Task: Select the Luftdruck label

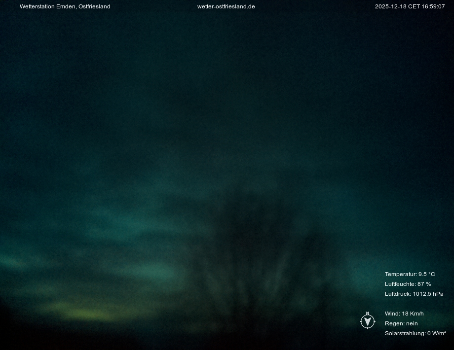Action: click(x=398, y=294)
